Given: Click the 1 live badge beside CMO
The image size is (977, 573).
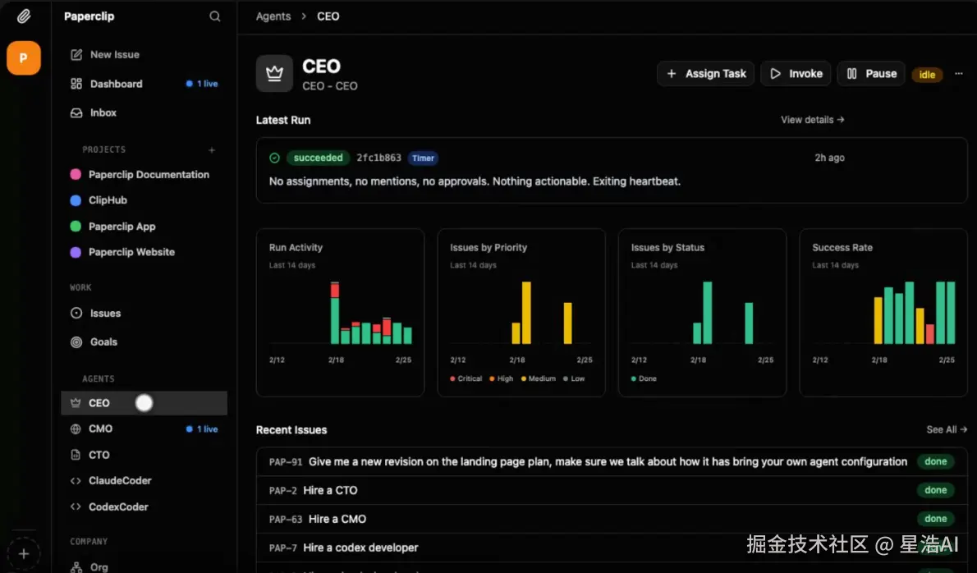Looking at the screenshot, I should click(x=202, y=429).
